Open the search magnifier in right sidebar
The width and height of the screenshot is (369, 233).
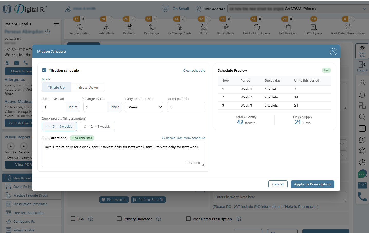point(362,117)
